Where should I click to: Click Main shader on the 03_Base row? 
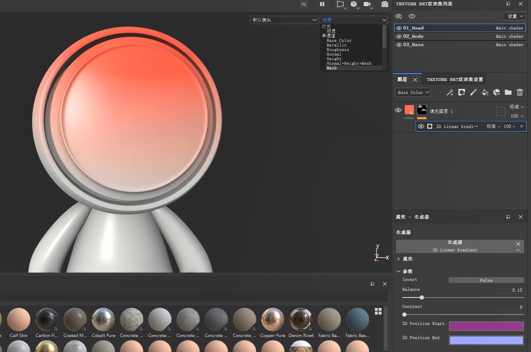[x=509, y=45]
